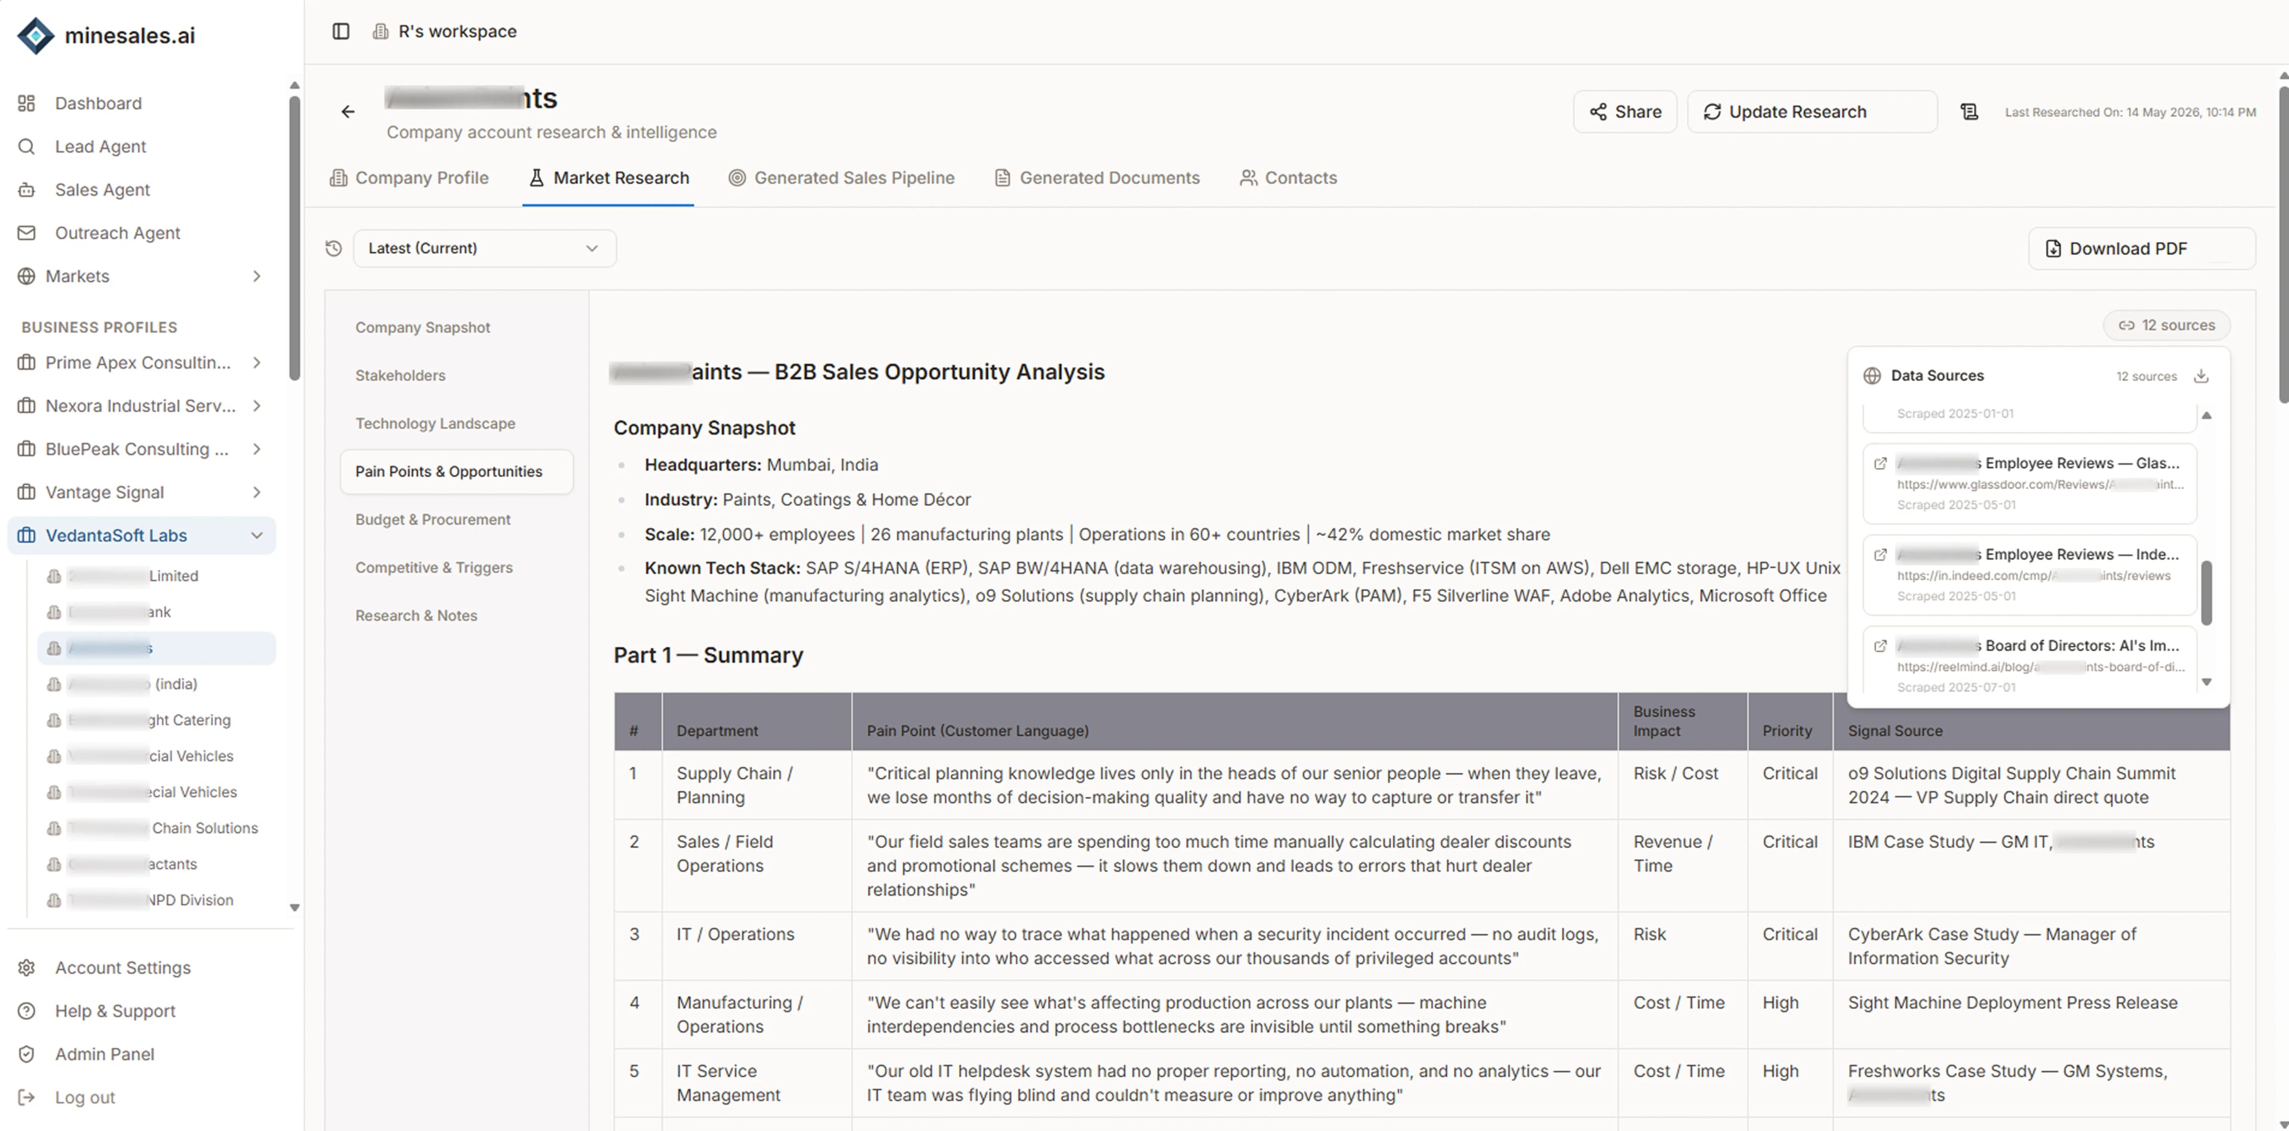Click the left sidebar scrollbar thumb

click(x=294, y=238)
